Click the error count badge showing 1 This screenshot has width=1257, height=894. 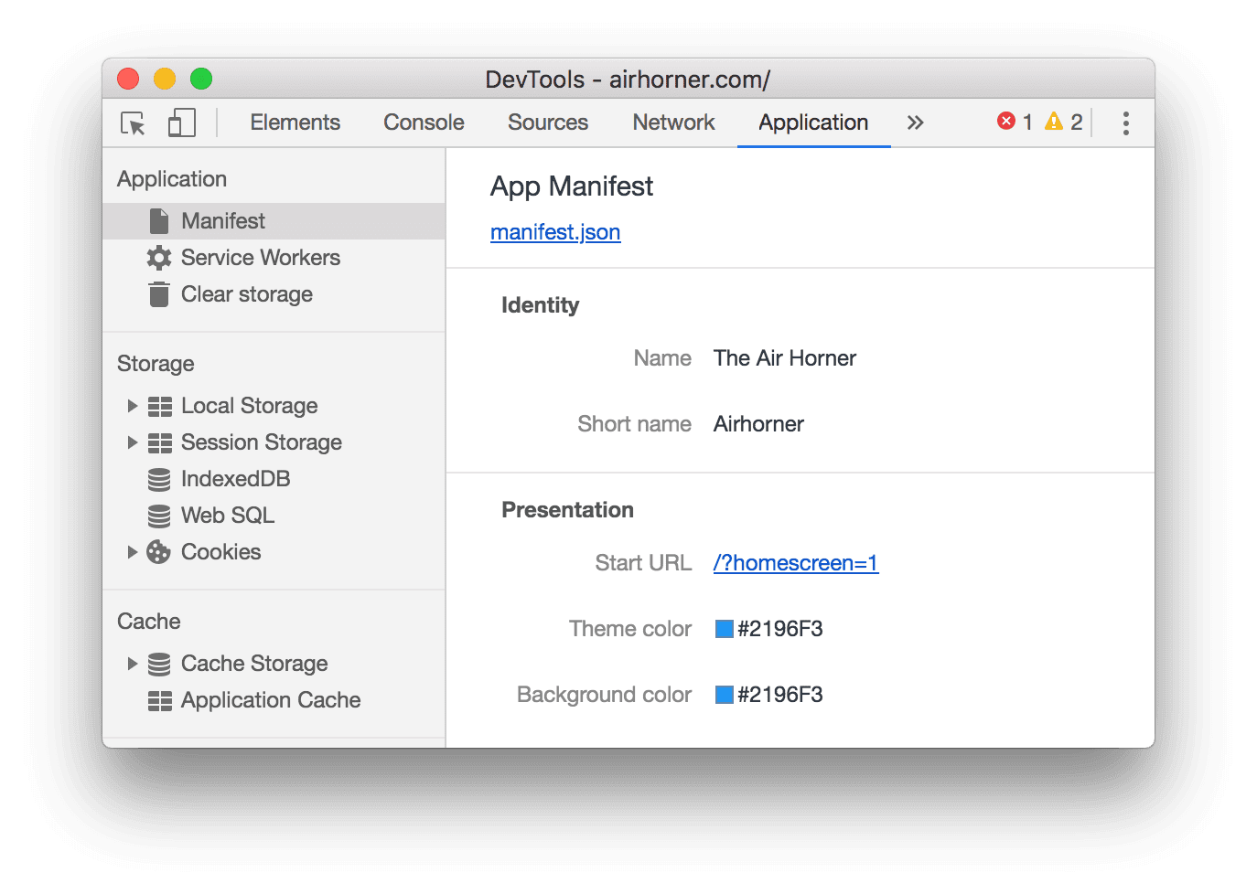click(1015, 121)
